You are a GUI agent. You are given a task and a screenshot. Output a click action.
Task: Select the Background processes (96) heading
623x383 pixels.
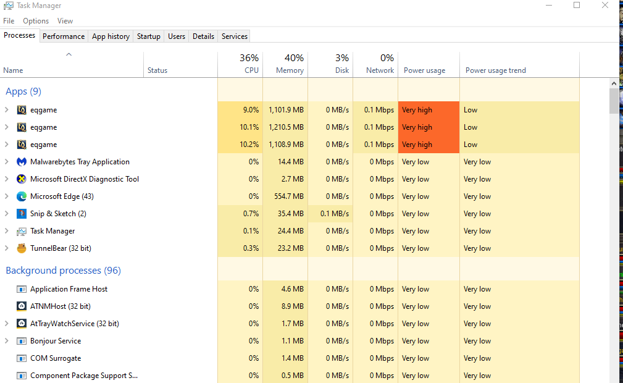pos(63,271)
